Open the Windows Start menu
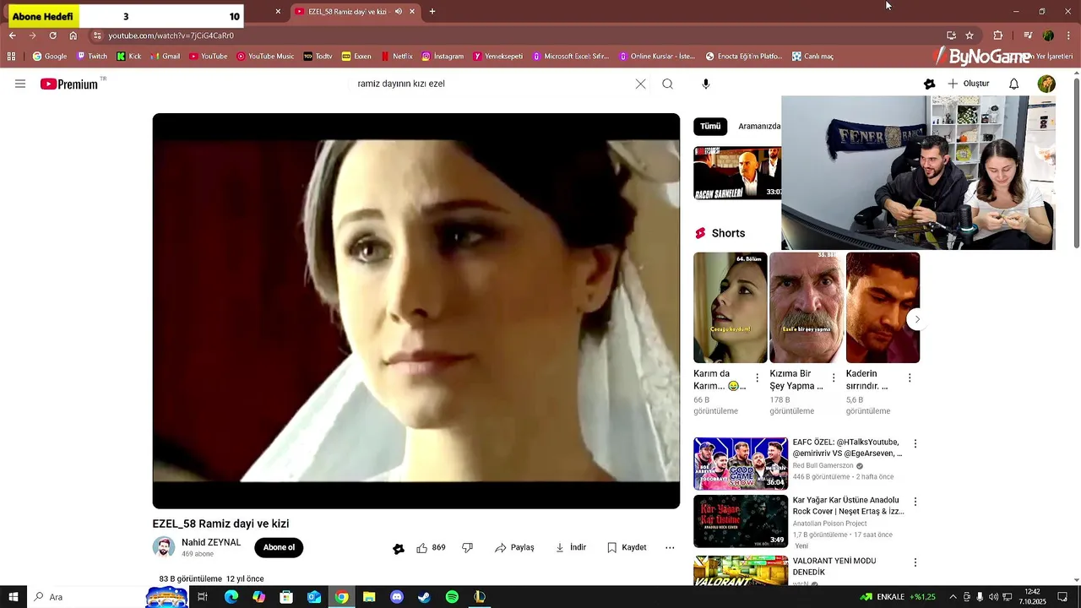This screenshot has height=608, width=1081. point(14,597)
